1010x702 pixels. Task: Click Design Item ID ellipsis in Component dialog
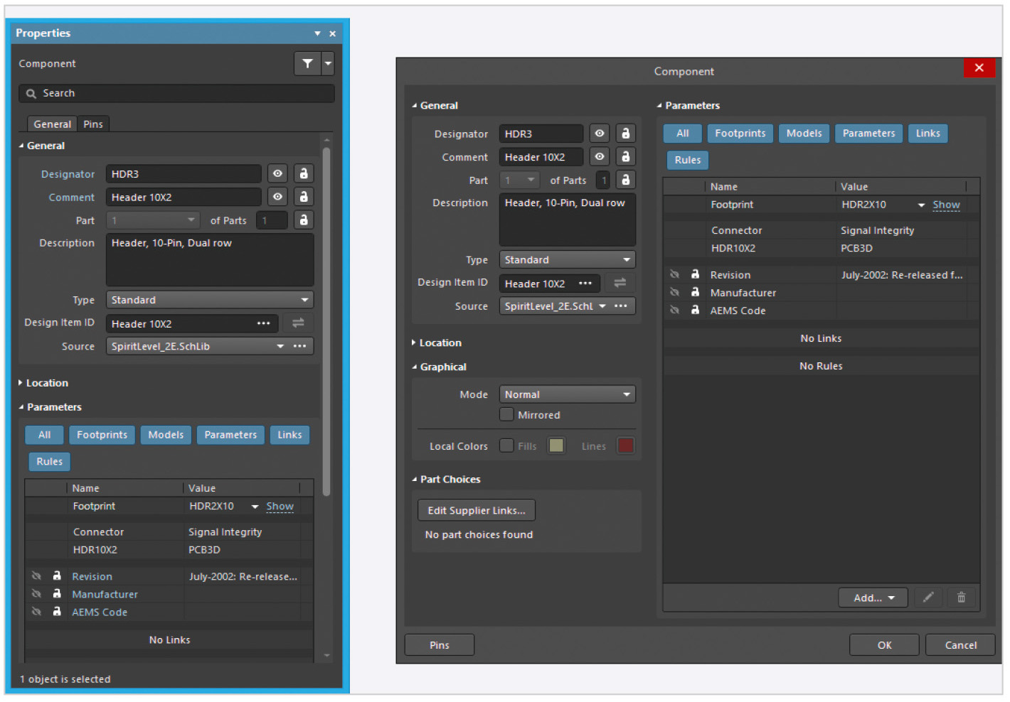[x=585, y=283]
